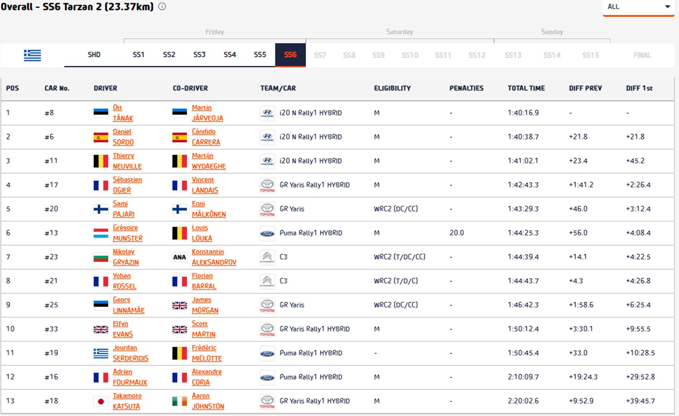Open Sébastien Ogier's driver link
Viewport: 679px width, 416px height.
(x=127, y=185)
